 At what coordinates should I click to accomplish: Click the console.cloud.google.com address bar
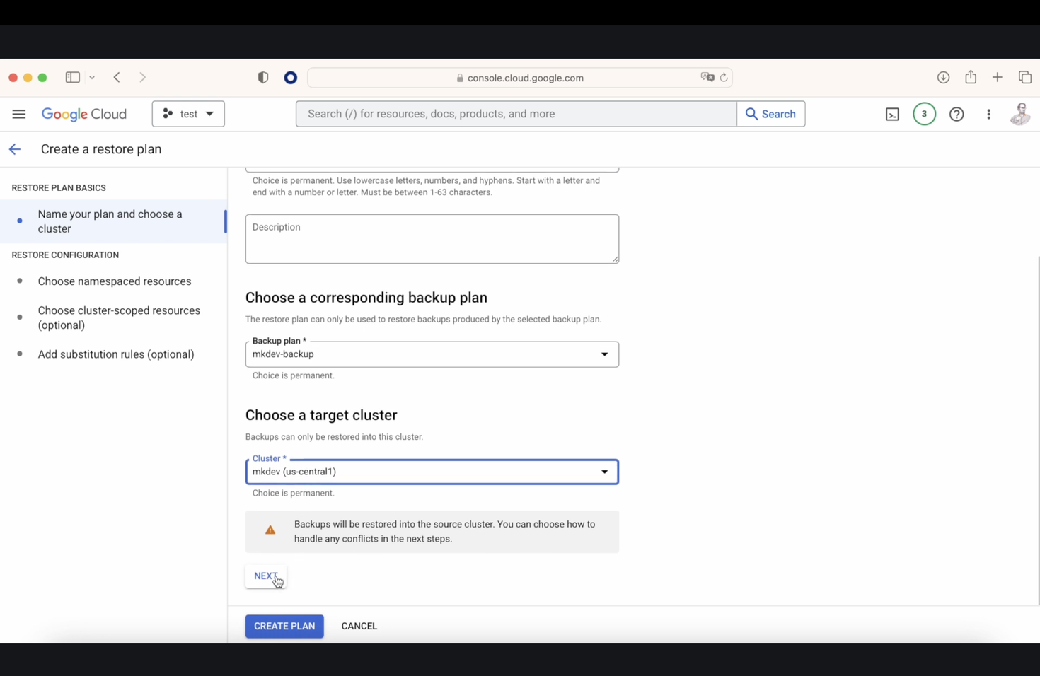[520, 78]
